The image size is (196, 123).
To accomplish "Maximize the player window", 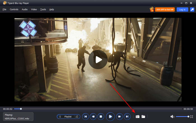I will click(x=186, y=3).
